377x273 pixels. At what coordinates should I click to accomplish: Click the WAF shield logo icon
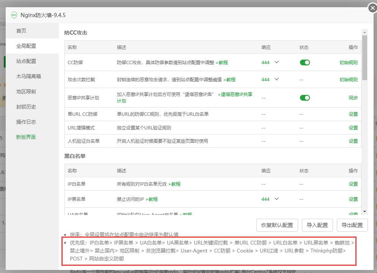pyautogui.click(x=14, y=15)
